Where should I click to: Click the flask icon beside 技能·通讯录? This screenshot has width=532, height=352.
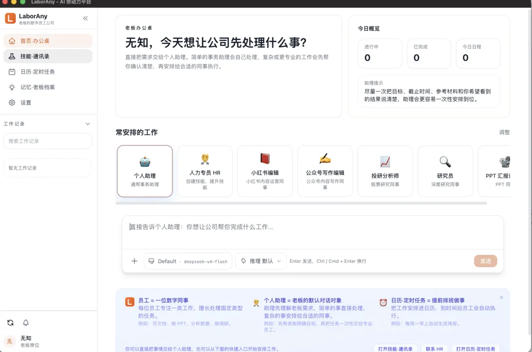tap(12, 56)
